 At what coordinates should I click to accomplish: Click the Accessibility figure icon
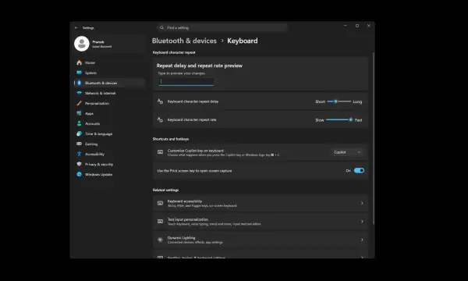point(79,154)
